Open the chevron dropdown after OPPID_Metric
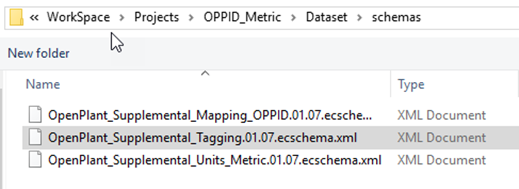The height and width of the screenshot is (189, 519). click(293, 17)
